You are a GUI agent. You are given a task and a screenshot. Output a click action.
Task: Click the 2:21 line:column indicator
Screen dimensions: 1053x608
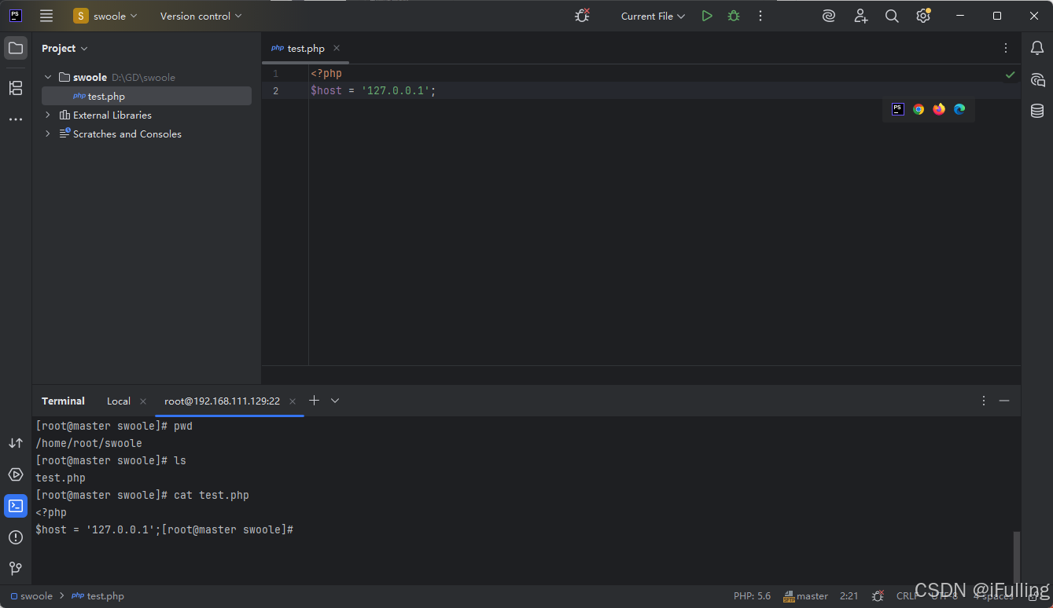pos(849,596)
